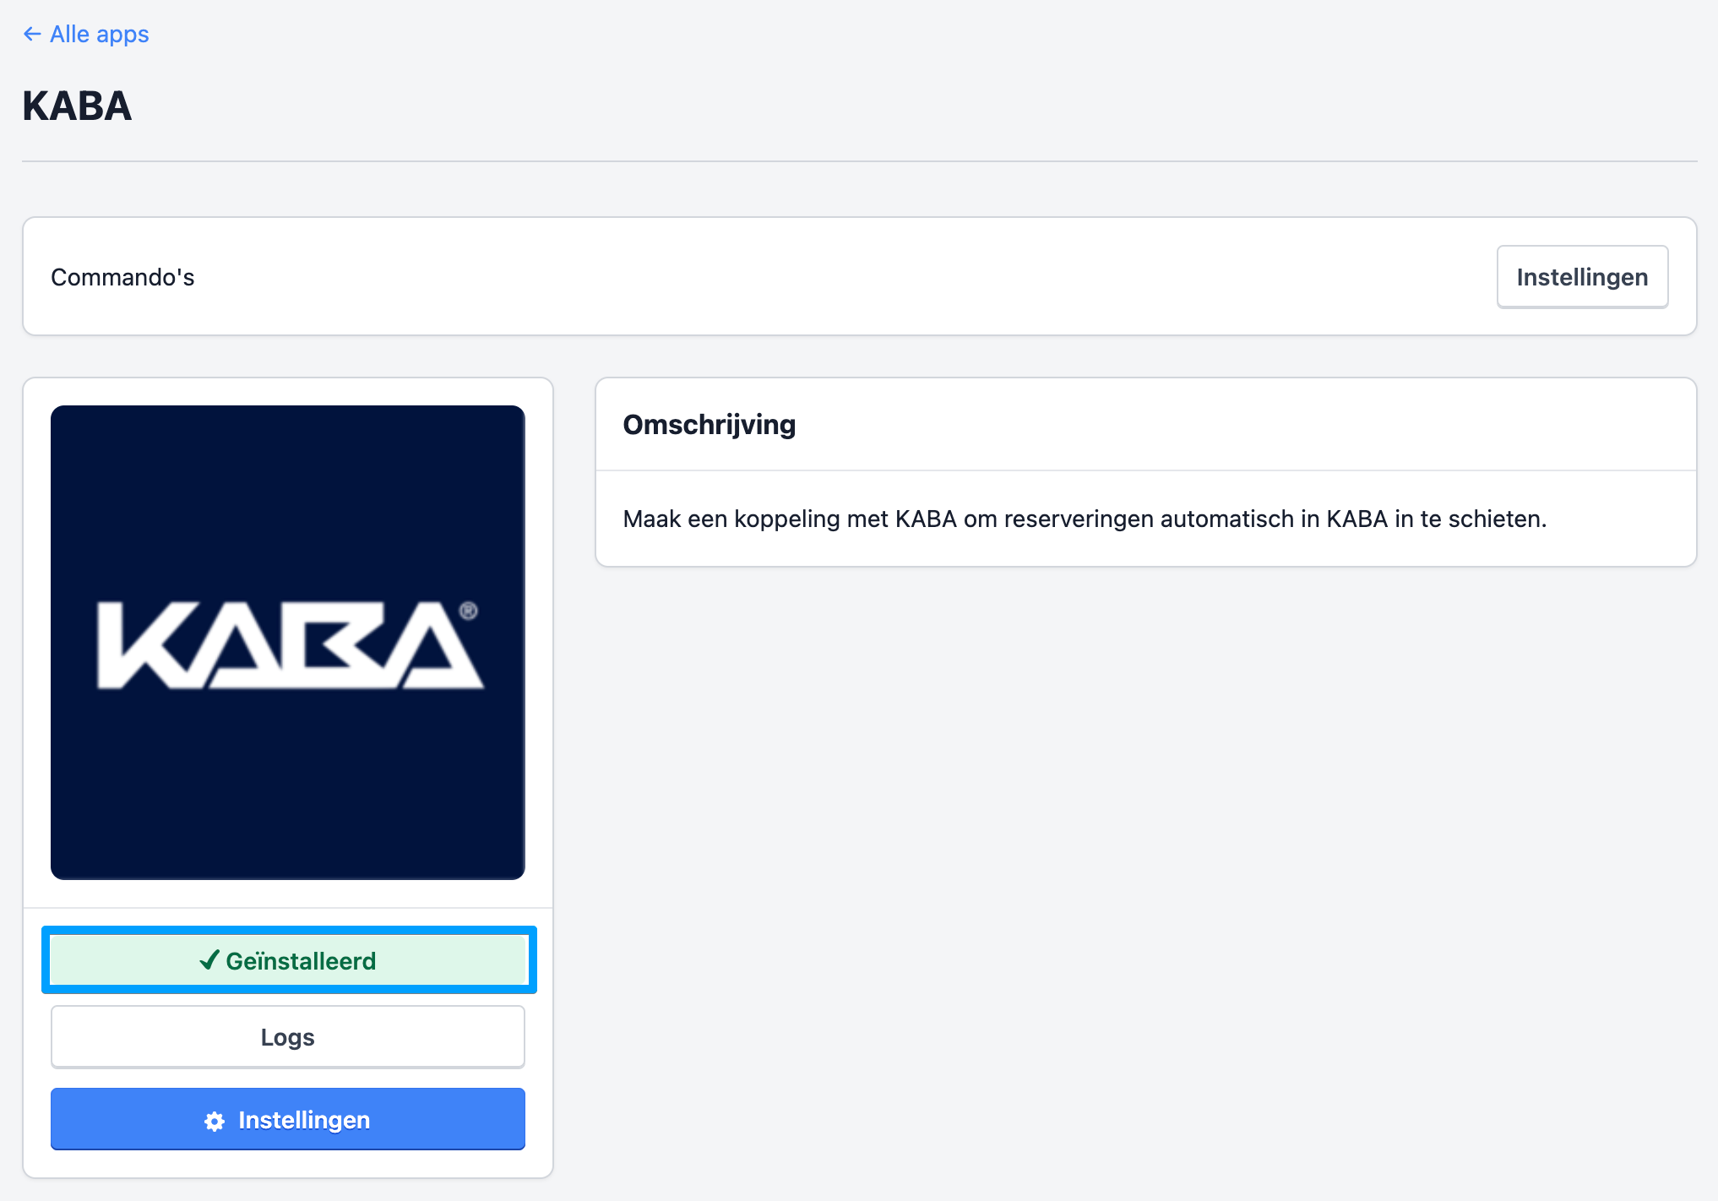Click the empty area of Commando's card
This screenshot has height=1201, width=1718.
(845, 277)
